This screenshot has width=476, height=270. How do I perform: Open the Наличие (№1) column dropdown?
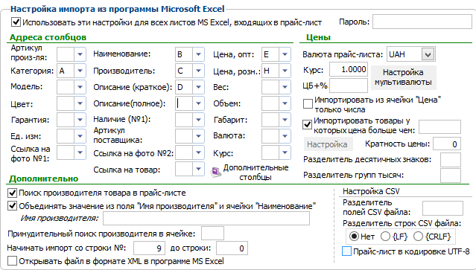tap(198, 120)
